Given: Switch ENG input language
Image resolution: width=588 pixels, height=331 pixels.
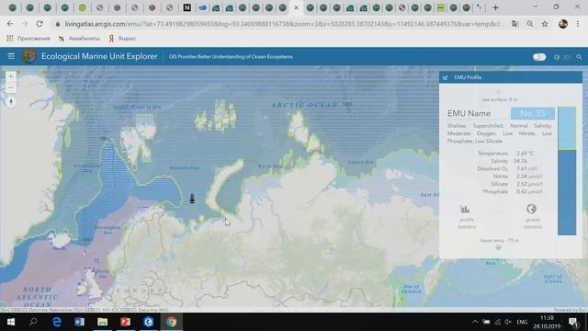Looking at the screenshot, I should point(522,322).
